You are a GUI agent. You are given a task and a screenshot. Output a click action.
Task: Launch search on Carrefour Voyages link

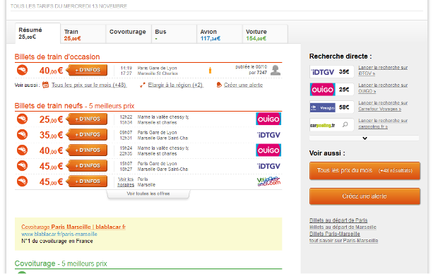tap(383, 106)
